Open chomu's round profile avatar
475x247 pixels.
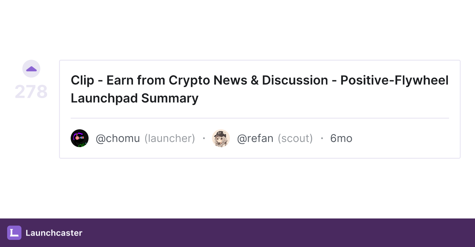[80, 138]
